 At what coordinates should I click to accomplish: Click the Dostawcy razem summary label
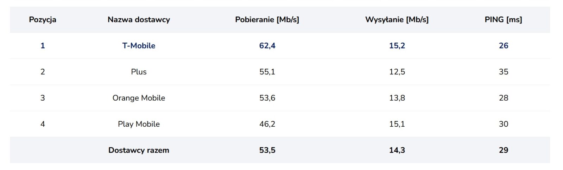click(x=139, y=150)
